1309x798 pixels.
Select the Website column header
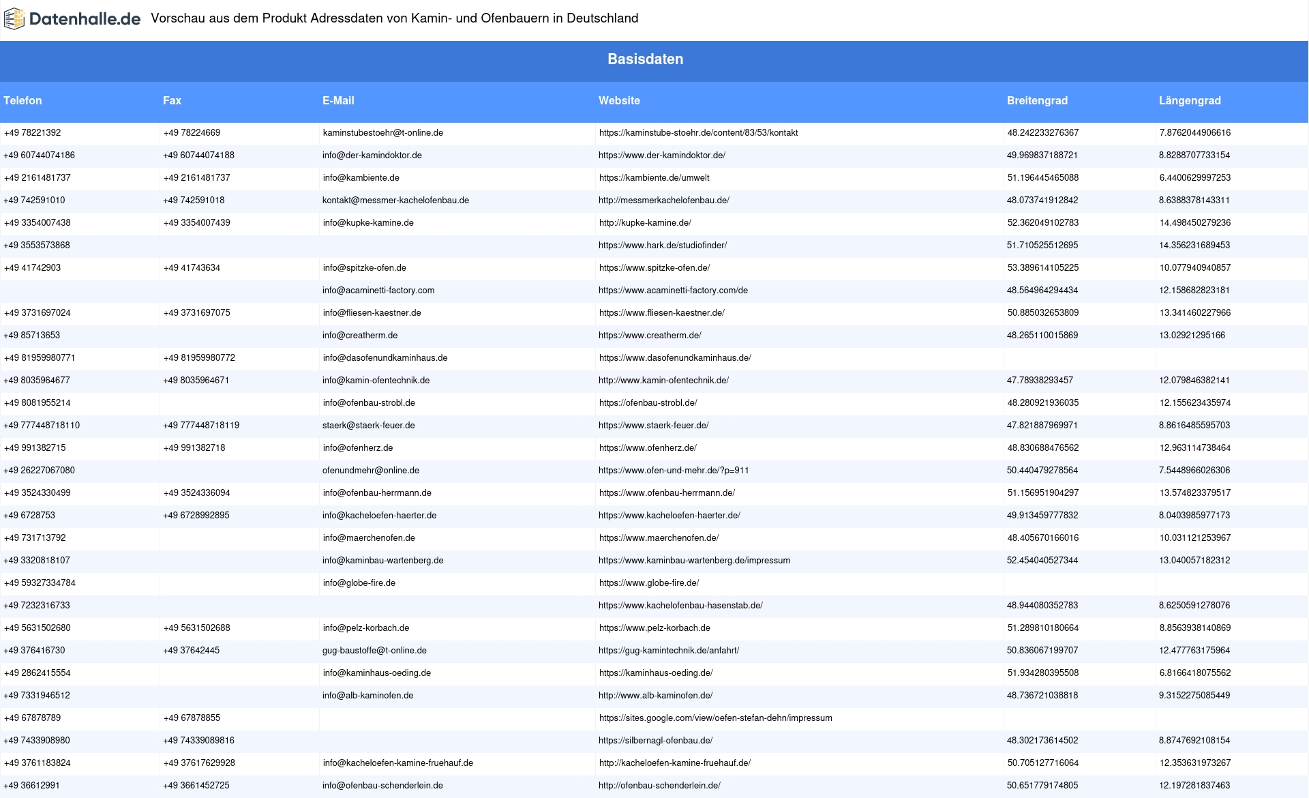coord(619,100)
